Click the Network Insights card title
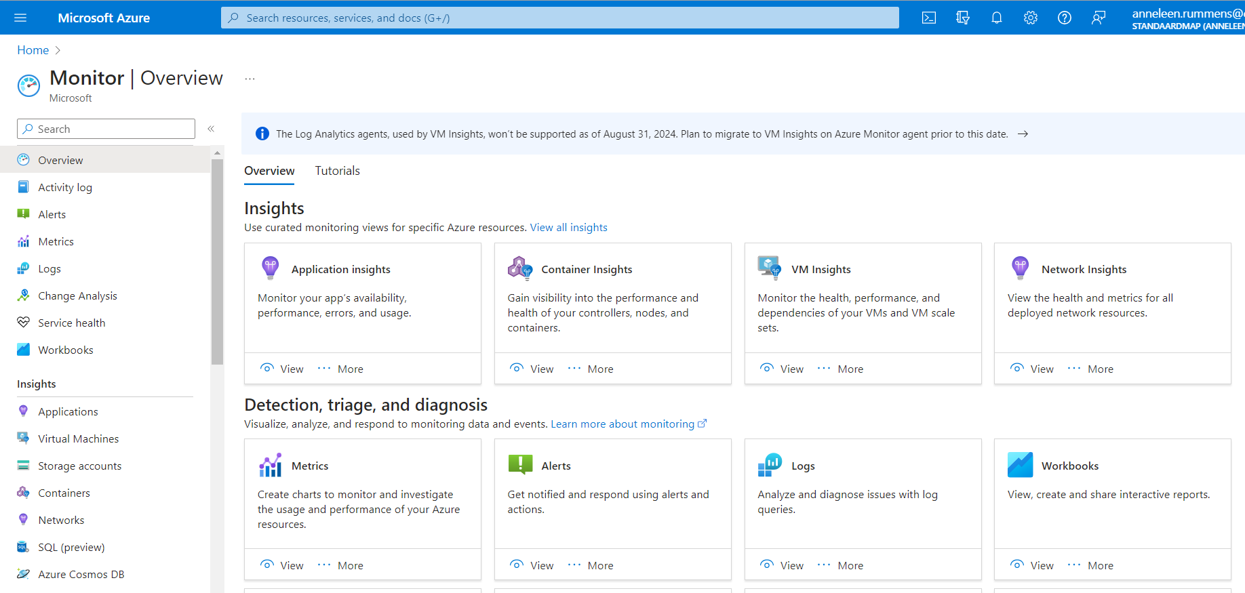Viewport: 1245px width, 593px height. point(1084,269)
